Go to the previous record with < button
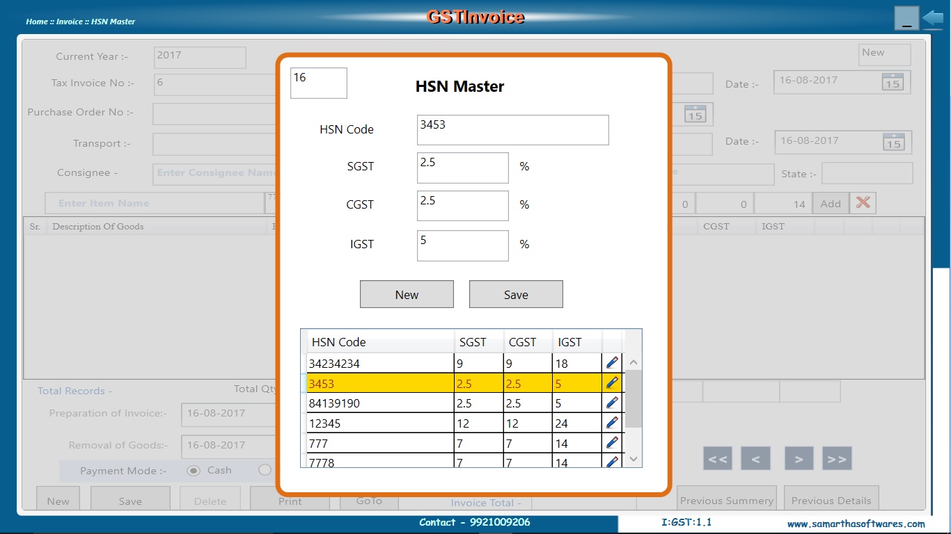This screenshot has width=951, height=534. (x=755, y=459)
